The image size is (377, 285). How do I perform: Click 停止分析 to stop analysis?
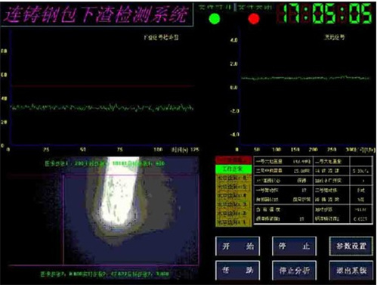tap(294, 271)
